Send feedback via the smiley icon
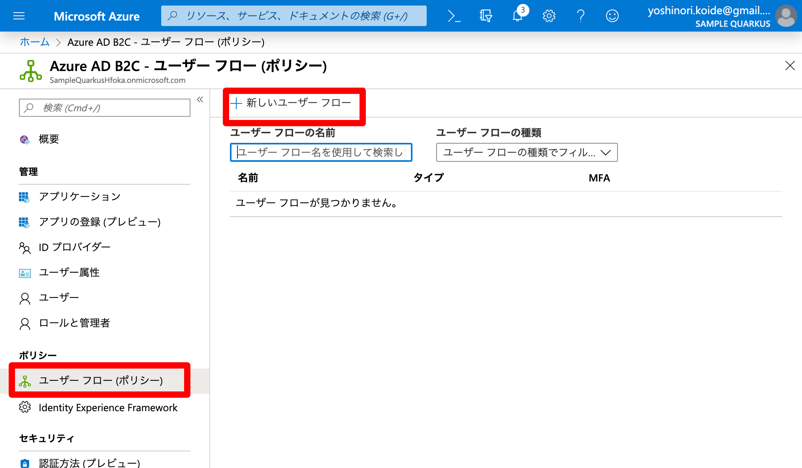Viewport: 802px width, 468px height. tap(612, 16)
